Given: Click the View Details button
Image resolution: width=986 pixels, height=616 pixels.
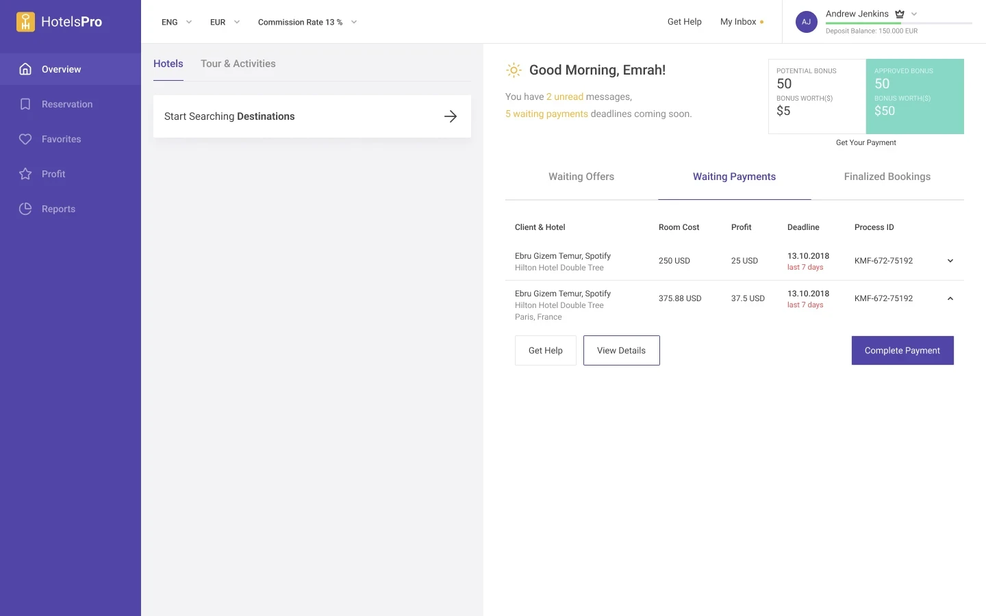Looking at the screenshot, I should [622, 350].
